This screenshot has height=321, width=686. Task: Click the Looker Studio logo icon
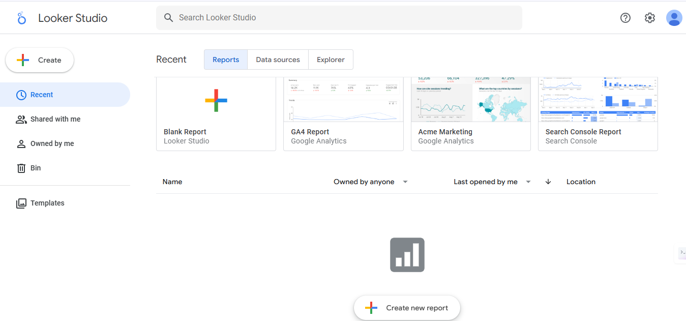21,18
